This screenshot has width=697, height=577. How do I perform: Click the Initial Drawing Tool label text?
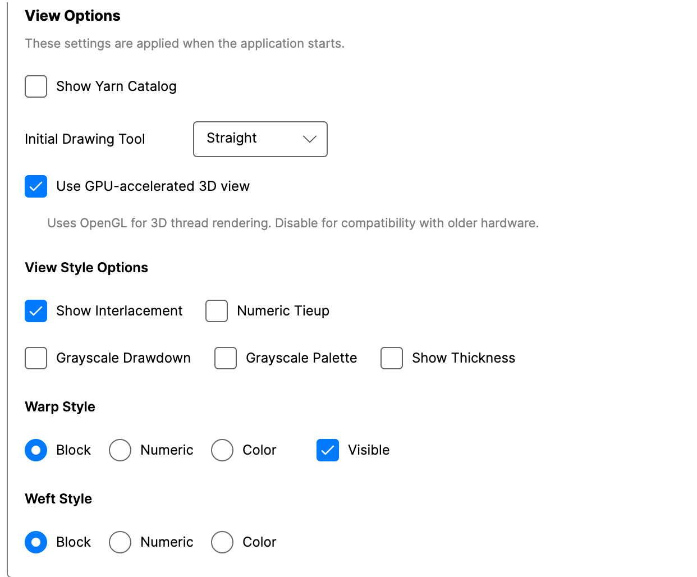tap(85, 139)
